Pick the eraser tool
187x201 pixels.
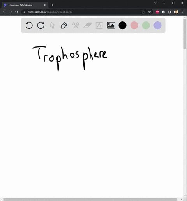[88, 25]
